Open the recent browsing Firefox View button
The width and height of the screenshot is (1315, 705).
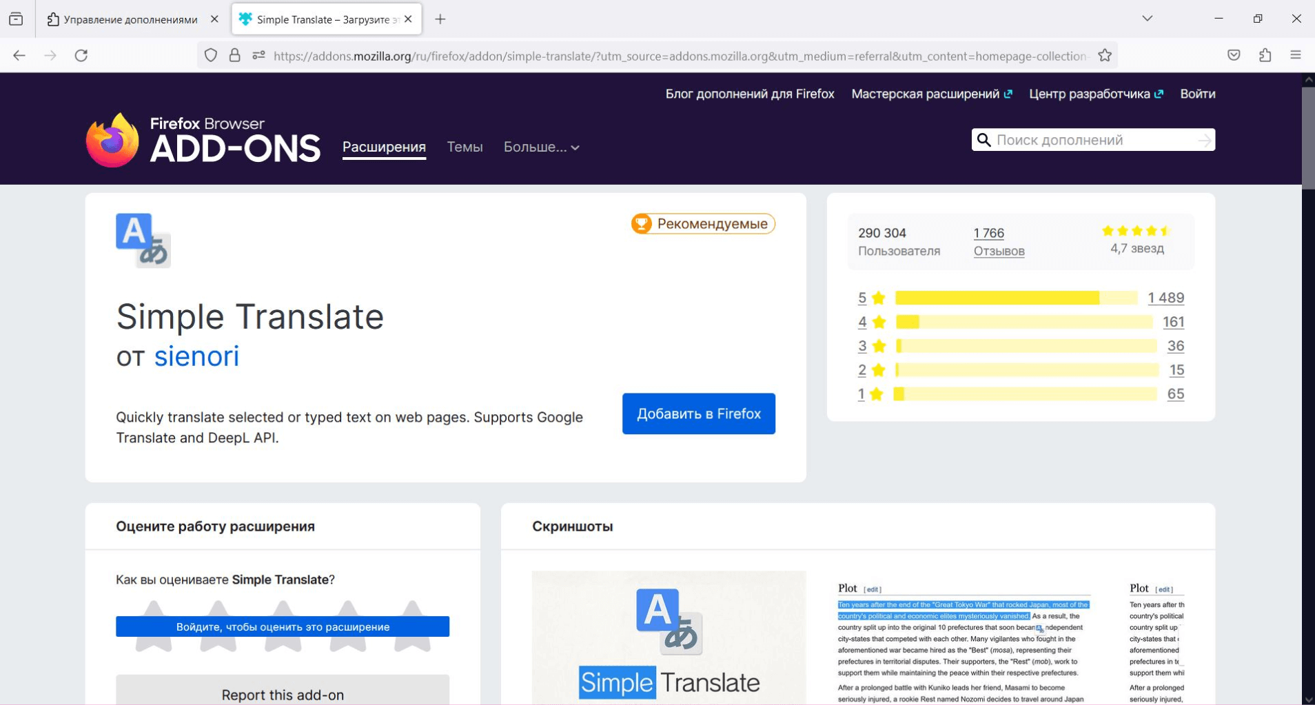pyautogui.click(x=17, y=19)
